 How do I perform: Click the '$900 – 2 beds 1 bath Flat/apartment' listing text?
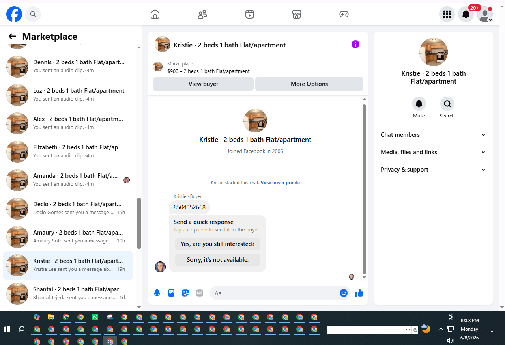208,71
